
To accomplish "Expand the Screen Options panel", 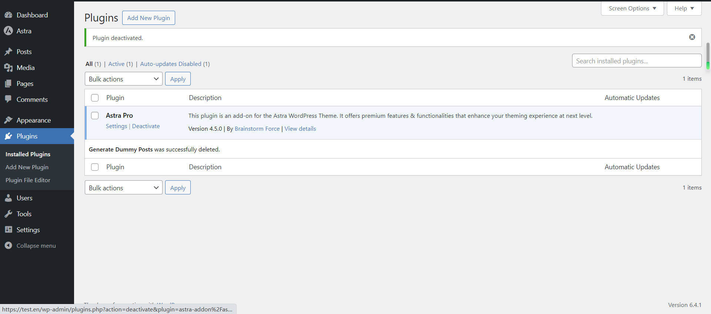I will [x=632, y=8].
